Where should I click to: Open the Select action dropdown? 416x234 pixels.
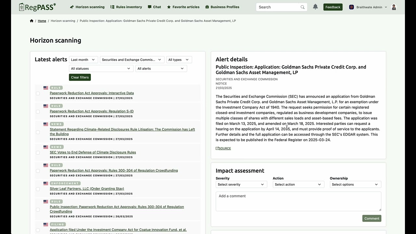coord(298,185)
